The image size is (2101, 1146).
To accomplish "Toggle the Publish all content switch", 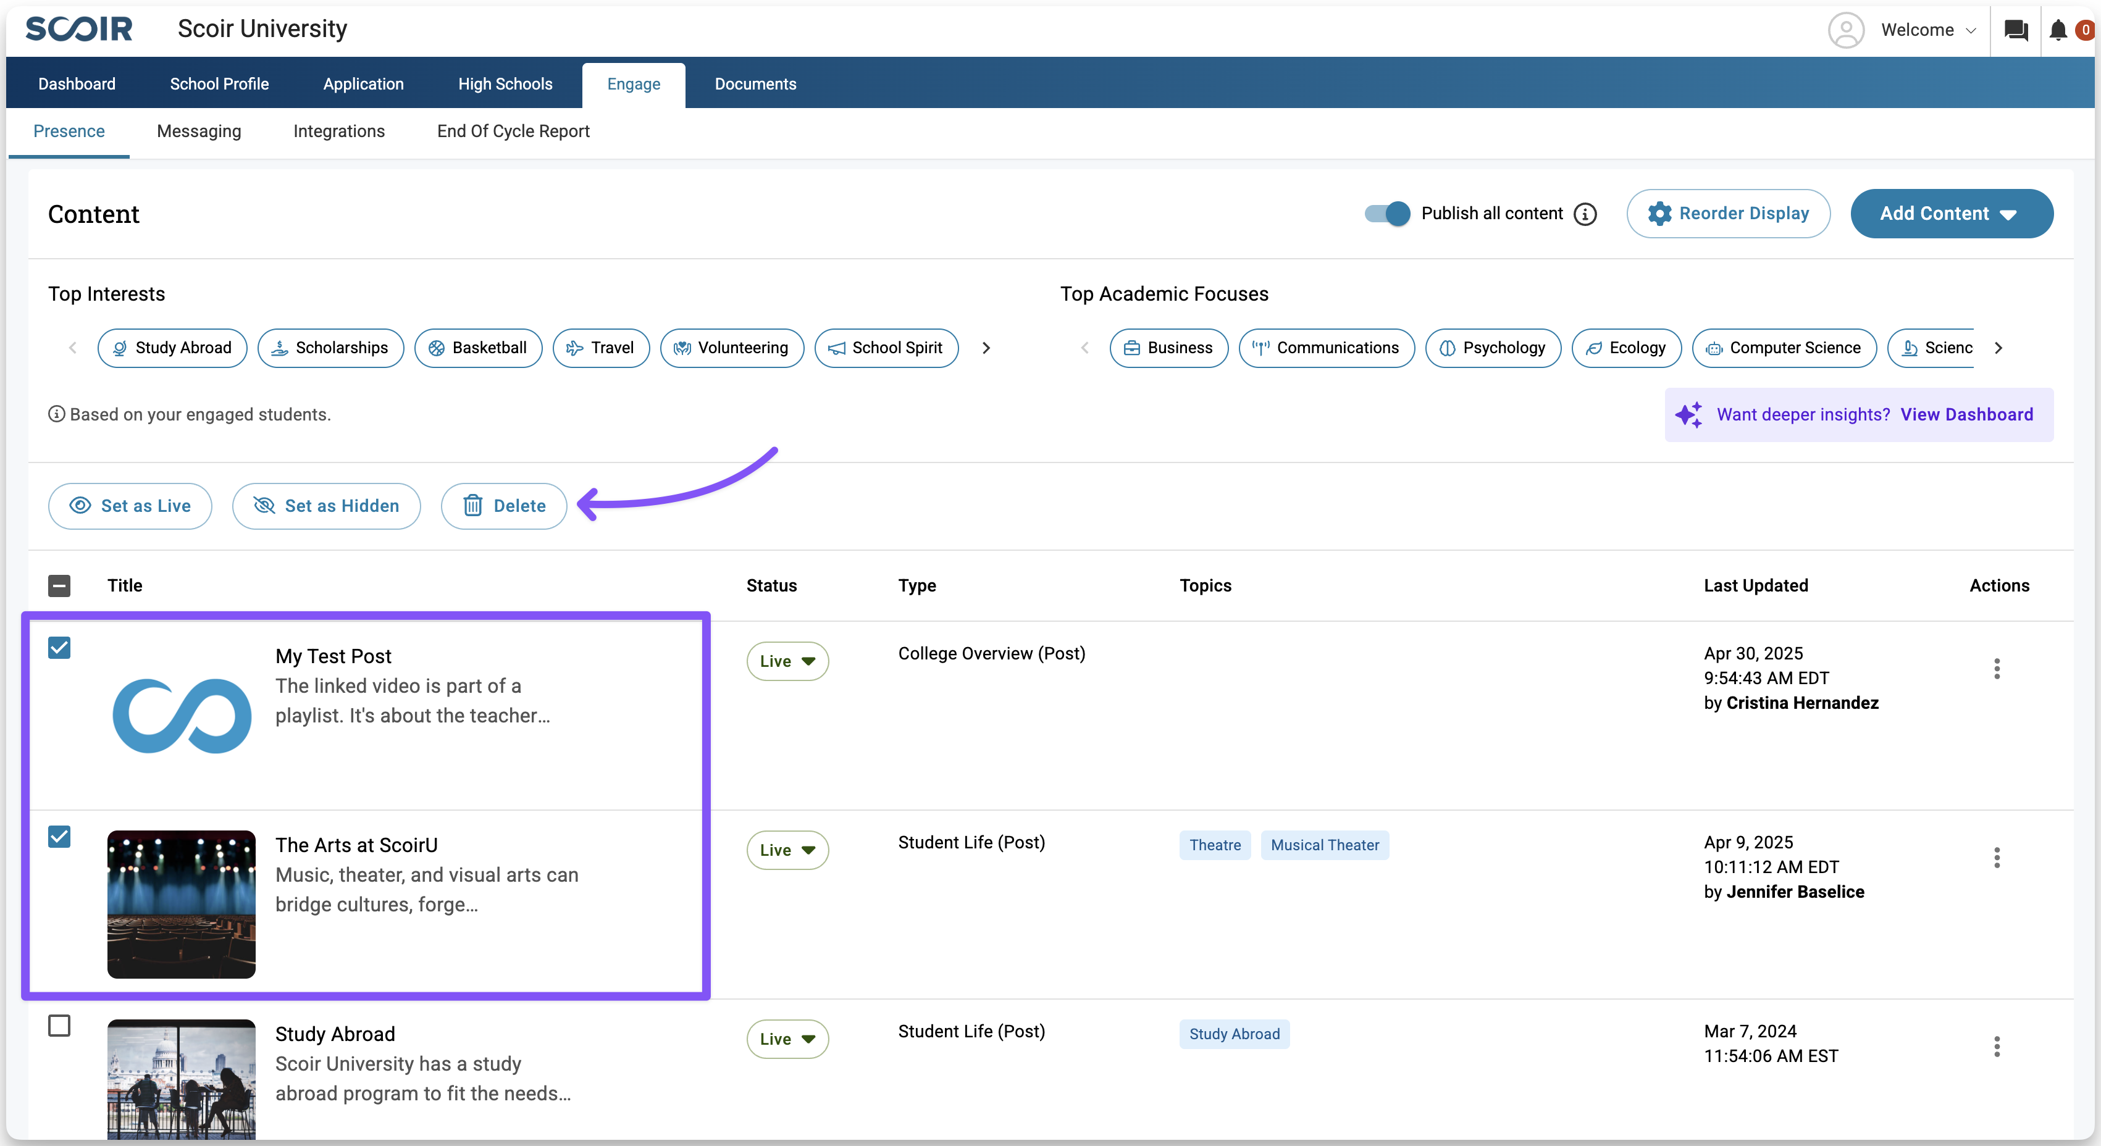I will click(1387, 214).
